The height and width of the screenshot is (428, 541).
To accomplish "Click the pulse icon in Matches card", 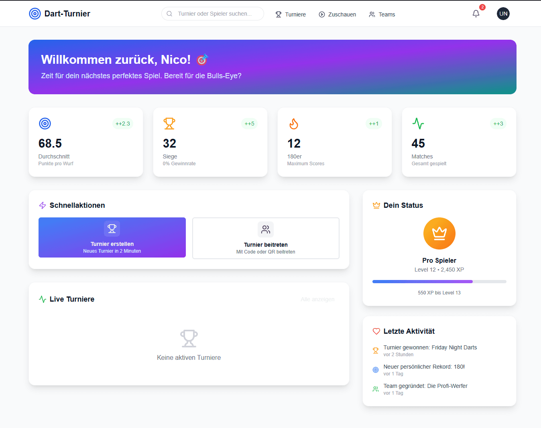I will click(x=418, y=124).
